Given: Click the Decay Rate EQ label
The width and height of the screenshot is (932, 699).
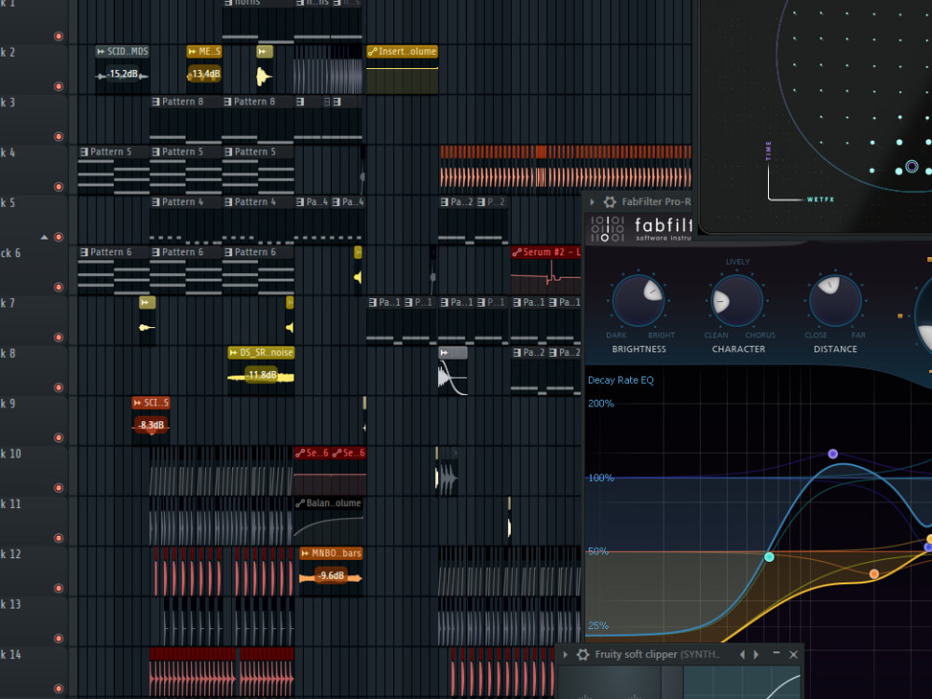Looking at the screenshot, I should pyautogui.click(x=621, y=380).
